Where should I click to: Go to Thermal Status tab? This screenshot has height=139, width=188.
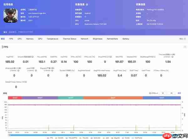point(70,39)
